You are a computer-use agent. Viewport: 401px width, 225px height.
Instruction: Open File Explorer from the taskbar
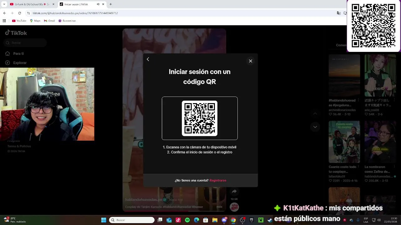click(x=215, y=220)
